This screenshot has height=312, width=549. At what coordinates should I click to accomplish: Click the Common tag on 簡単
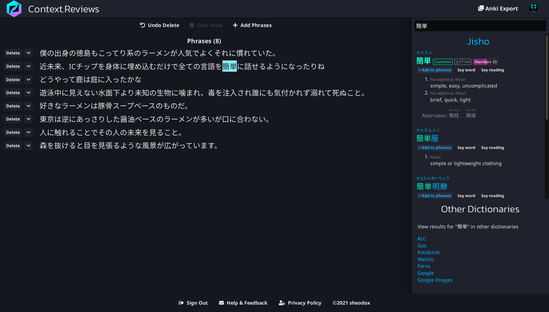pyautogui.click(x=442, y=62)
